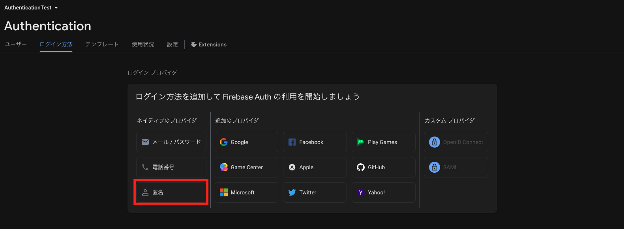Screen dimensions: 624x229
Task: Click the Play Games logo icon
Action: point(360,142)
